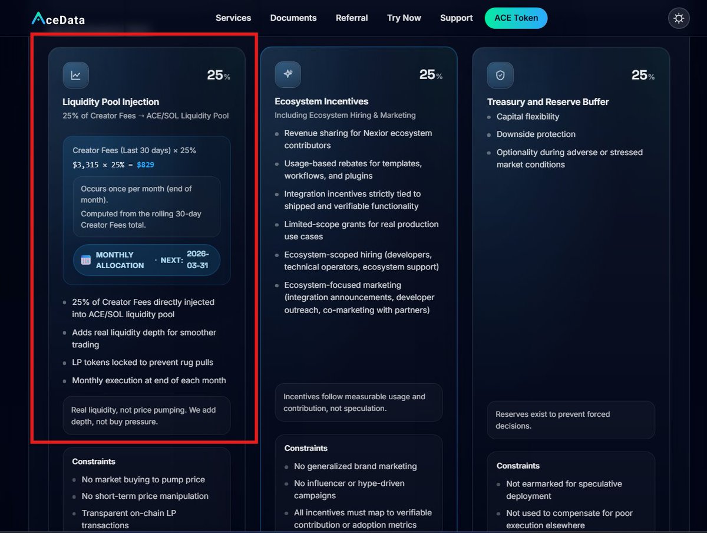Open the Support nav item
This screenshot has width=707, height=533.
pos(457,18)
